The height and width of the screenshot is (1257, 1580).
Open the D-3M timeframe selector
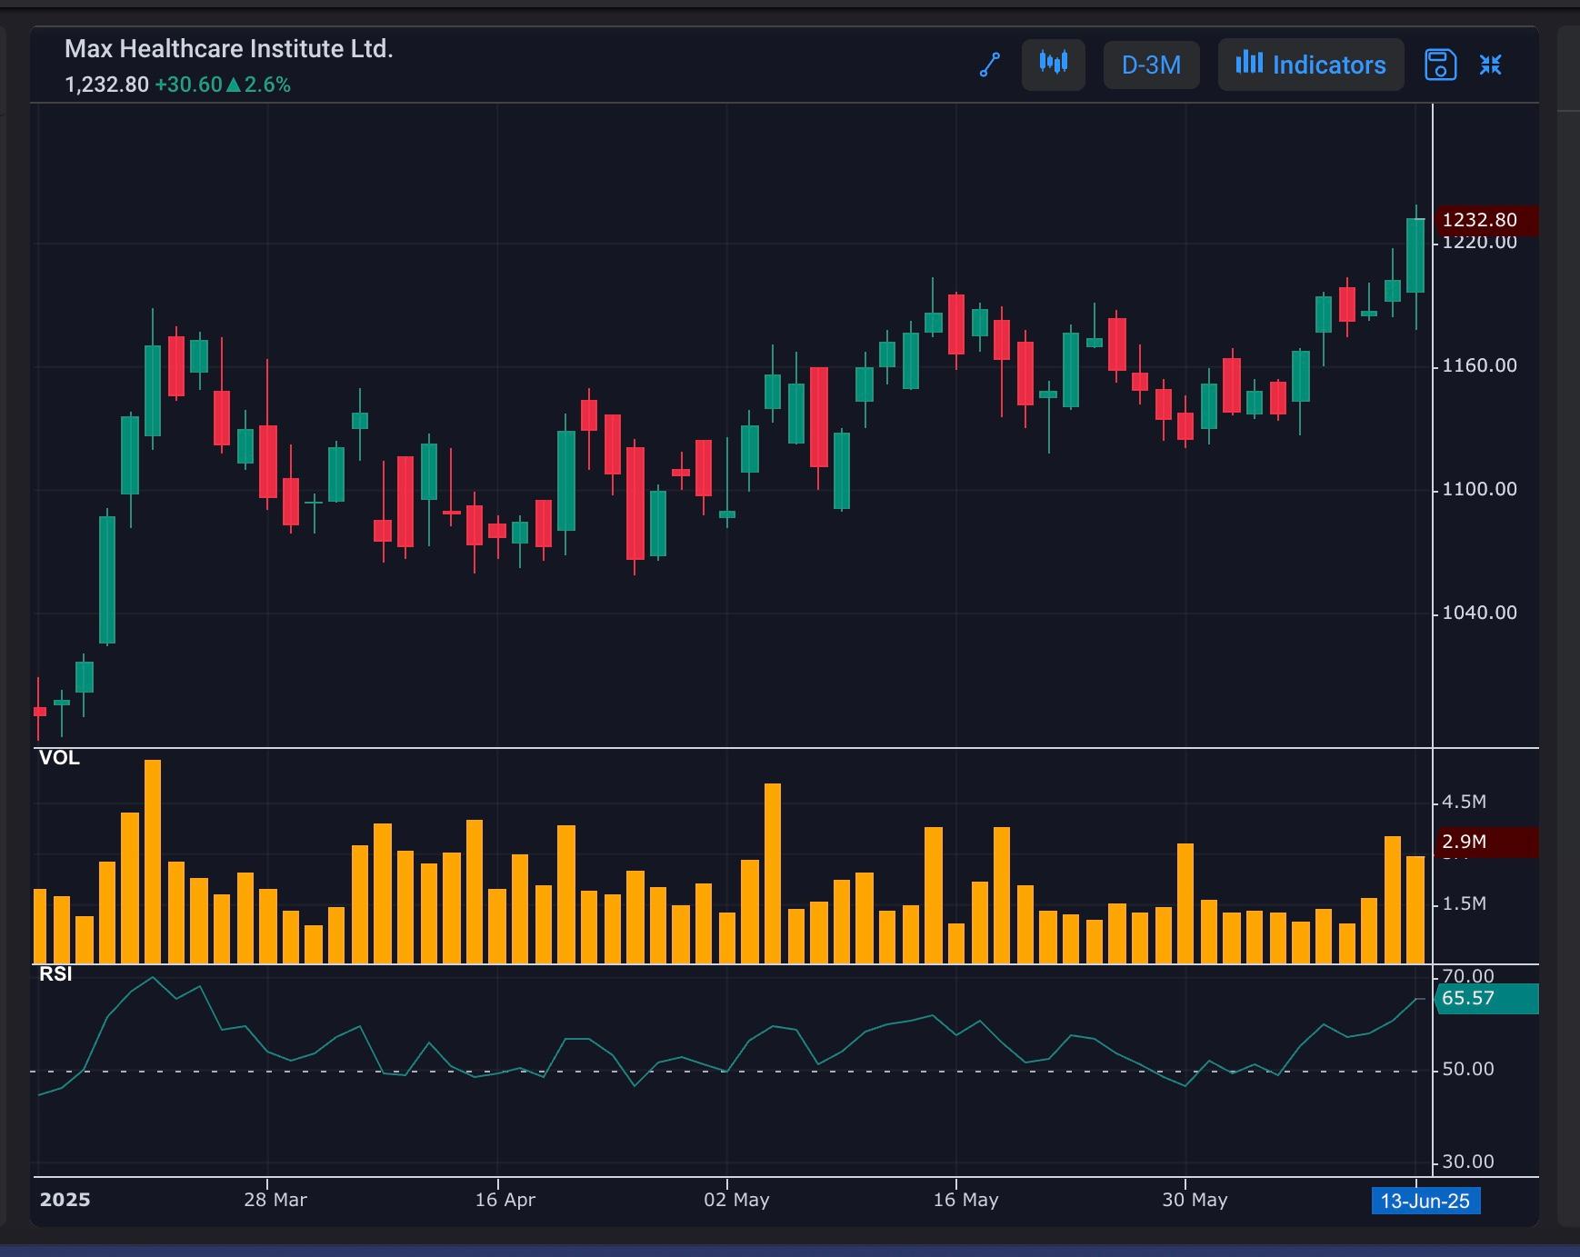(x=1152, y=65)
